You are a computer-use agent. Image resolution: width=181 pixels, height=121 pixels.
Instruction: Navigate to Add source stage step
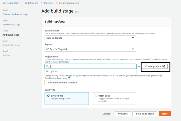(x=11, y=25)
